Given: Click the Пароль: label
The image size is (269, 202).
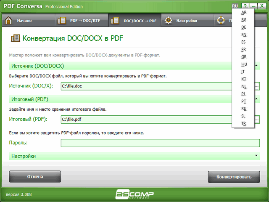Looking at the screenshot, I should pyautogui.click(x=18, y=143).
